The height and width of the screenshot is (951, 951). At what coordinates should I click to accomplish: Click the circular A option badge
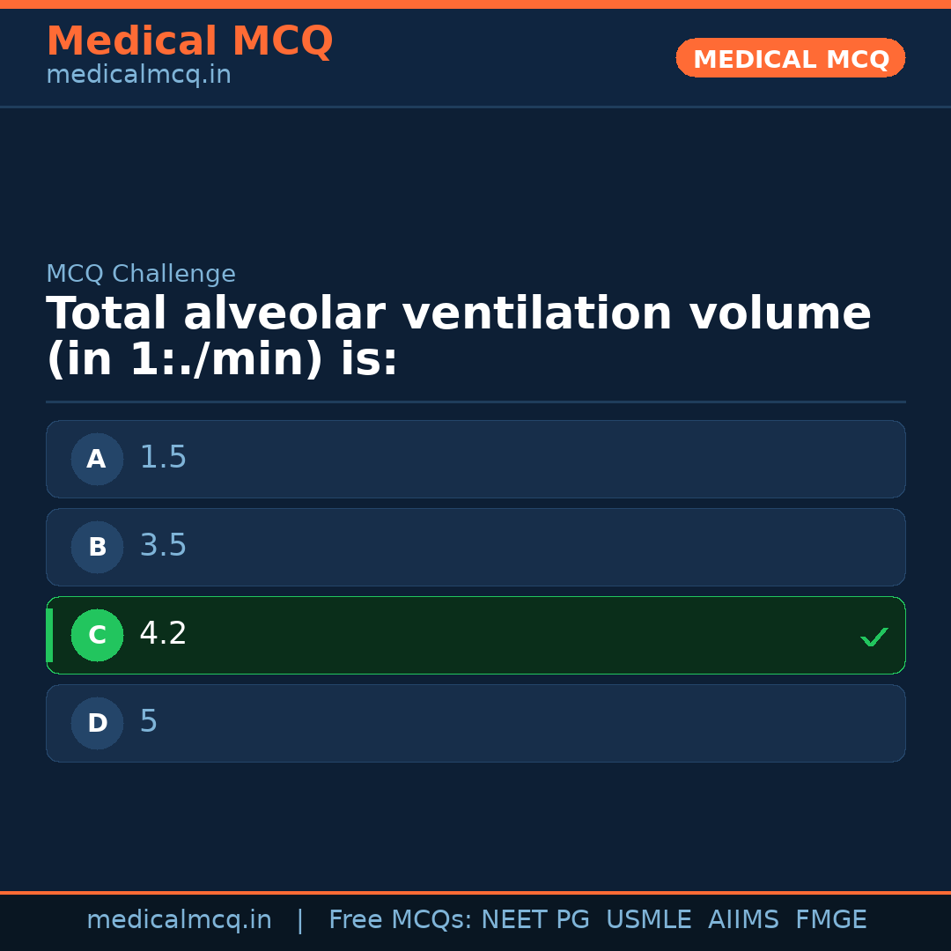pyautogui.click(x=97, y=459)
